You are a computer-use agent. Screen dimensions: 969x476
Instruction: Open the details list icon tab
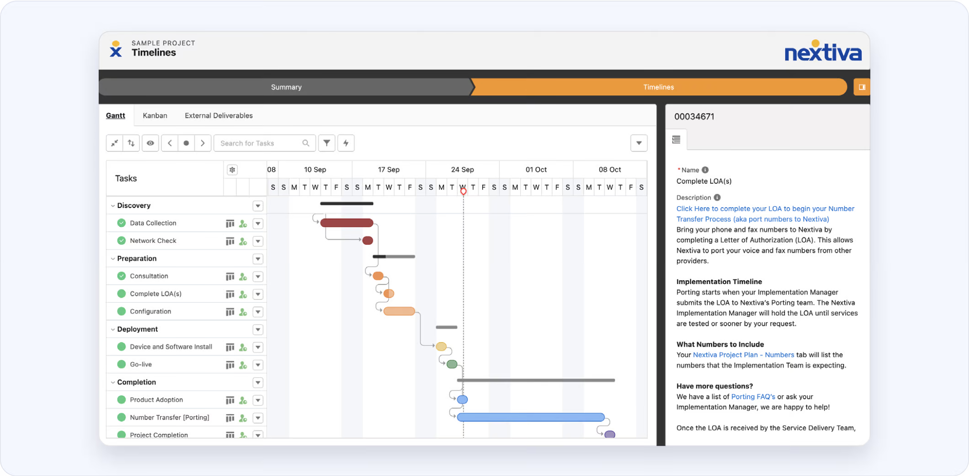coord(676,139)
